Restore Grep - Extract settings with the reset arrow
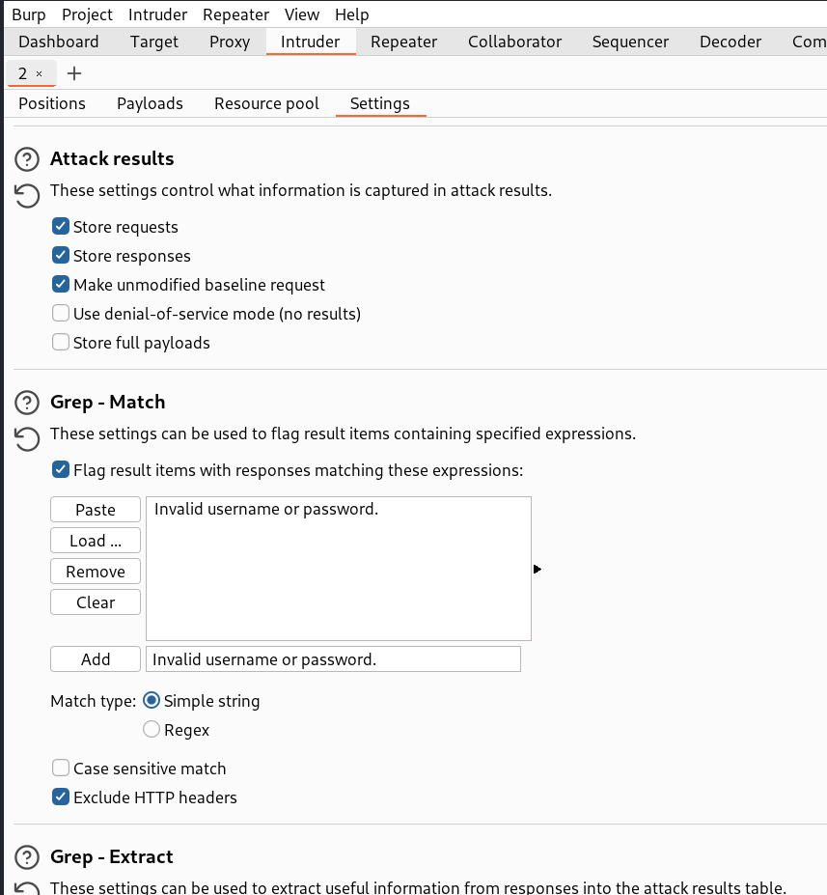827x895 pixels. 26,891
